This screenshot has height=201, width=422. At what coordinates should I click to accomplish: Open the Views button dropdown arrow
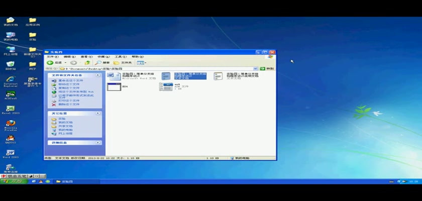146,63
